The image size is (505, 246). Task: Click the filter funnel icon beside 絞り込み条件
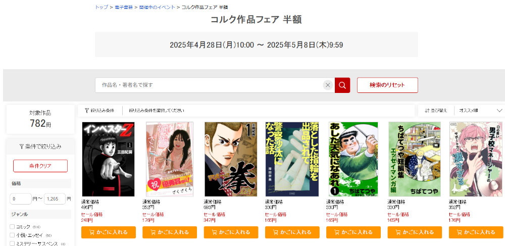87,111
